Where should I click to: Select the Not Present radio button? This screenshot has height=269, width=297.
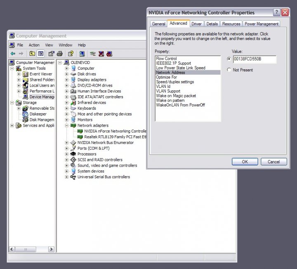pos(229,70)
